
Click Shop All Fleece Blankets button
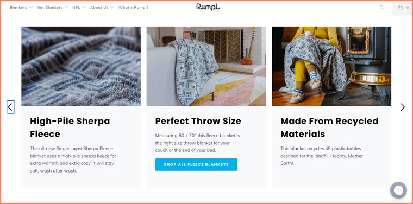[196, 164]
